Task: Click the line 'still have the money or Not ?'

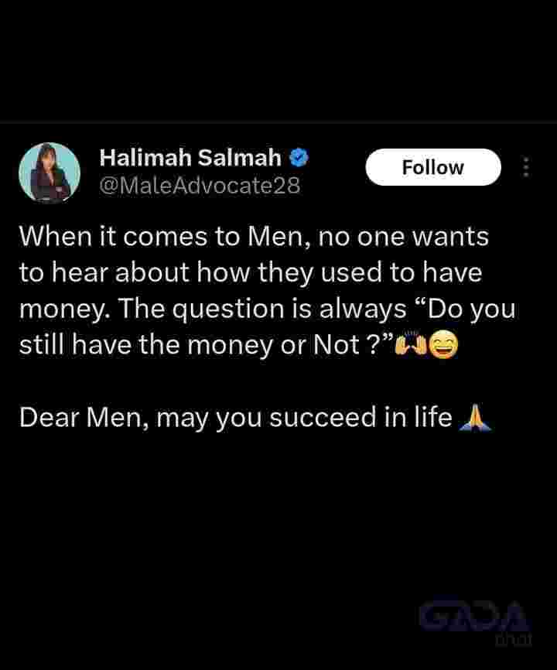Action: point(207,344)
